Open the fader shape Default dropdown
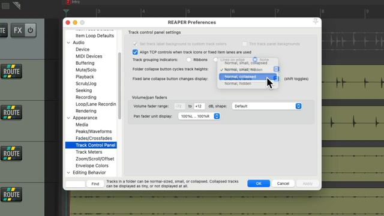Viewport: 384px width, 216px height. 266,106
